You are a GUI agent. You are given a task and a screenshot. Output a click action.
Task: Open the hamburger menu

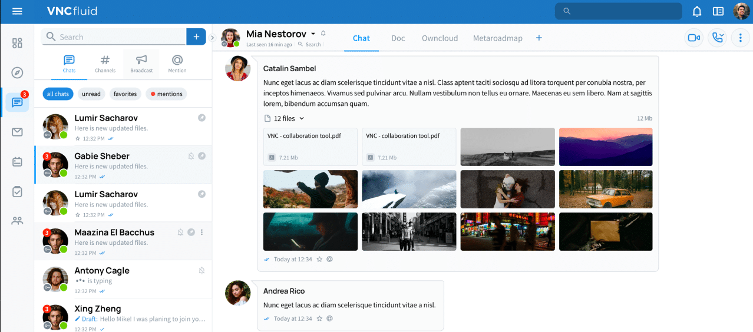coord(17,11)
